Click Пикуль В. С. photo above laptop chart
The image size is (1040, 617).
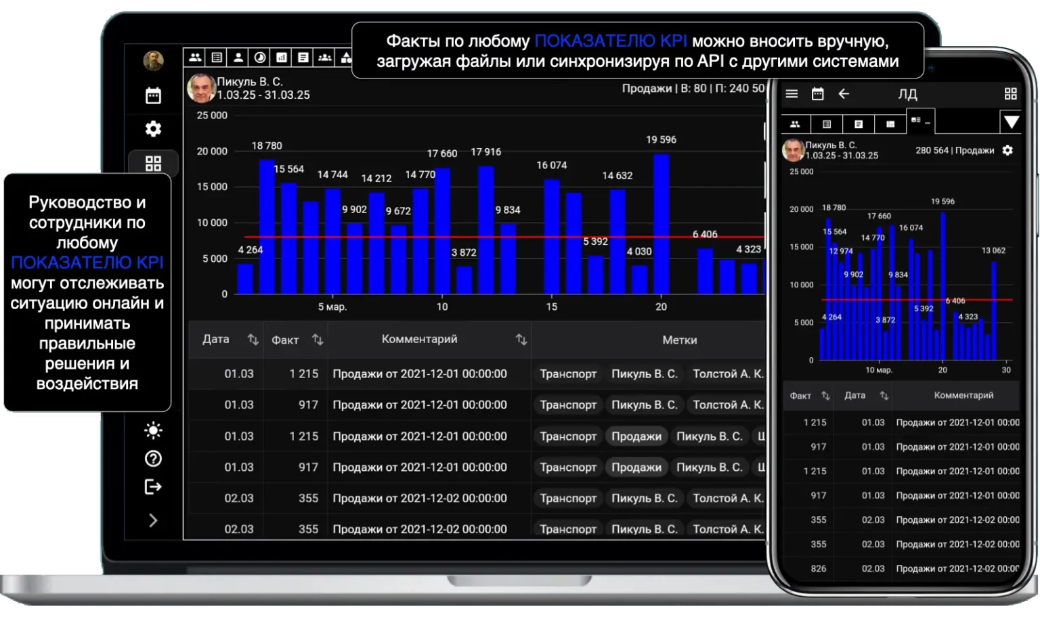[x=201, y=89]
